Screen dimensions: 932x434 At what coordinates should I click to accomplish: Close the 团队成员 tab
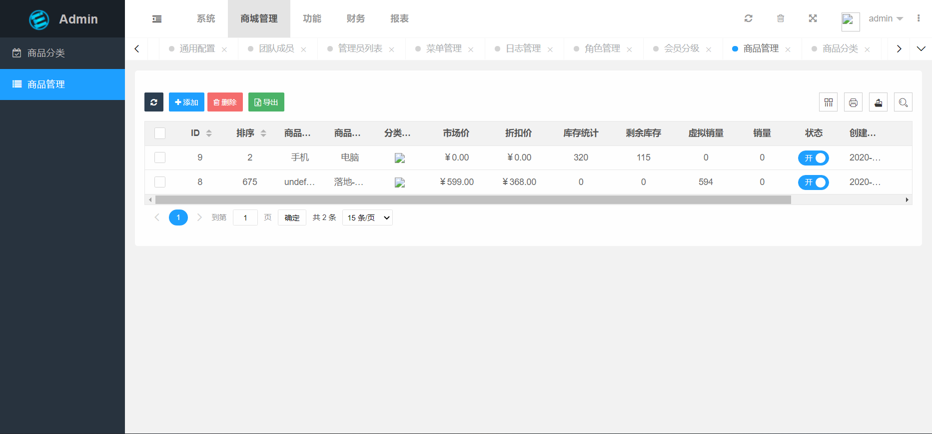click(303, 49)
